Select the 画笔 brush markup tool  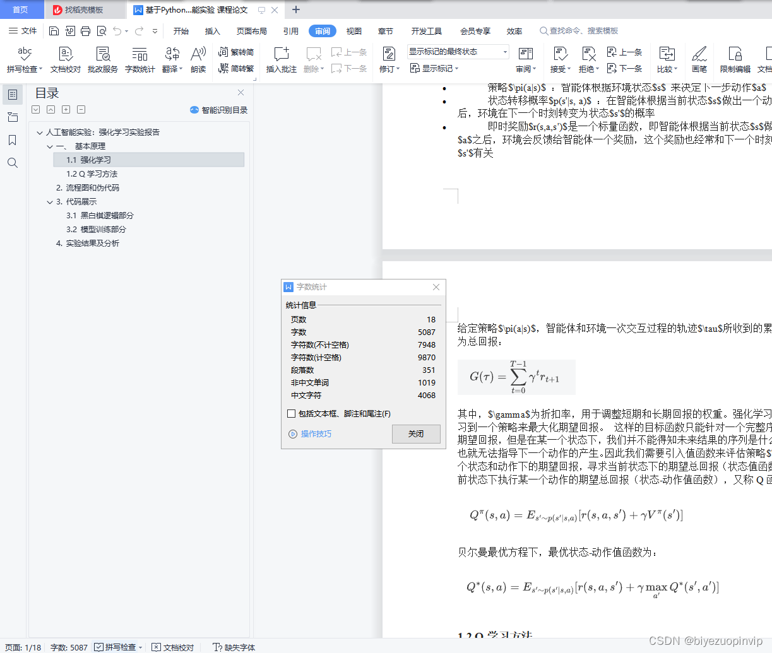pyautogui.click(x=700, y=60)
